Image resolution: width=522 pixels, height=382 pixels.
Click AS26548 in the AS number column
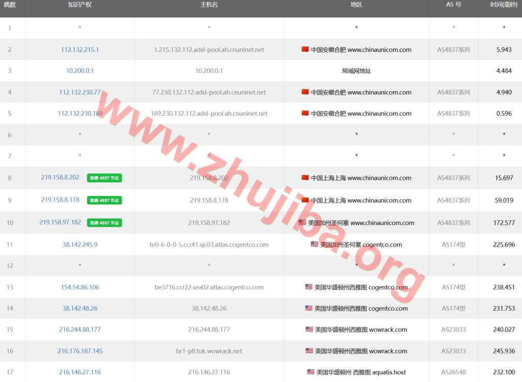453,372
